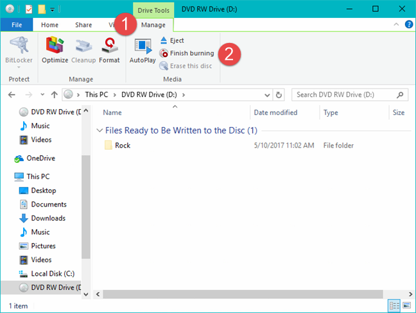Screen dimensions: 416x313
Task: Click Finish burning in the ribbon
Action: (x=187, y=53)
